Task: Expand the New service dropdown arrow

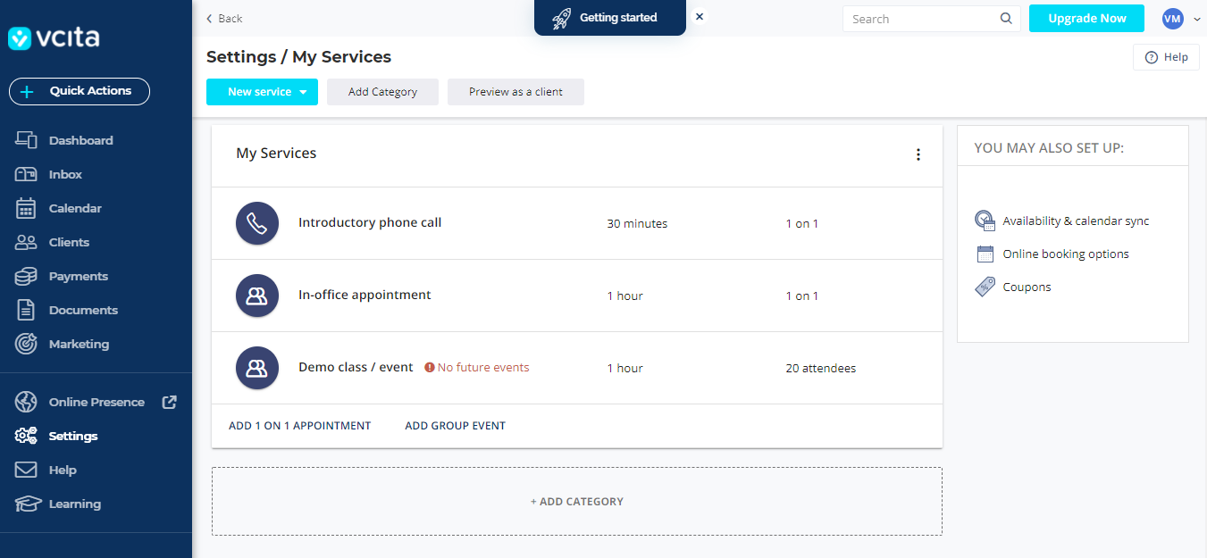Action: pyautogui.click(x=304, y=91)
